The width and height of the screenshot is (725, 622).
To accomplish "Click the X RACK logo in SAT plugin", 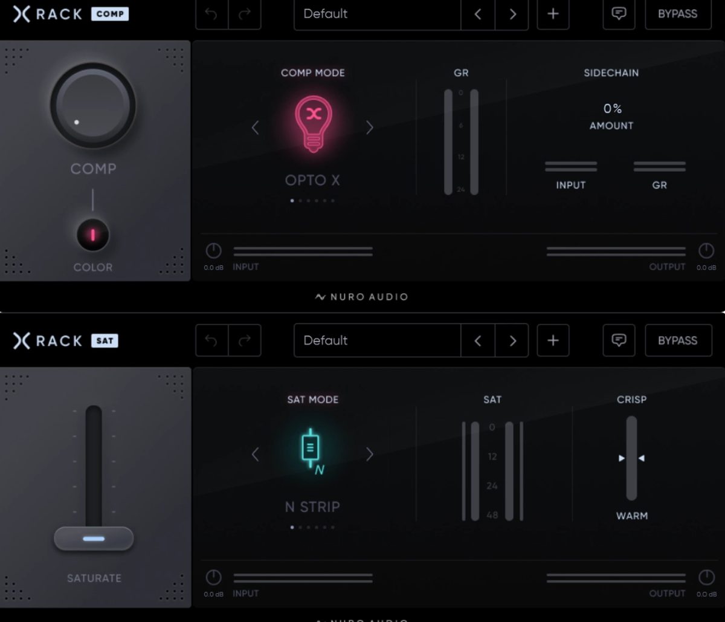I will click(x=47, y=341).
